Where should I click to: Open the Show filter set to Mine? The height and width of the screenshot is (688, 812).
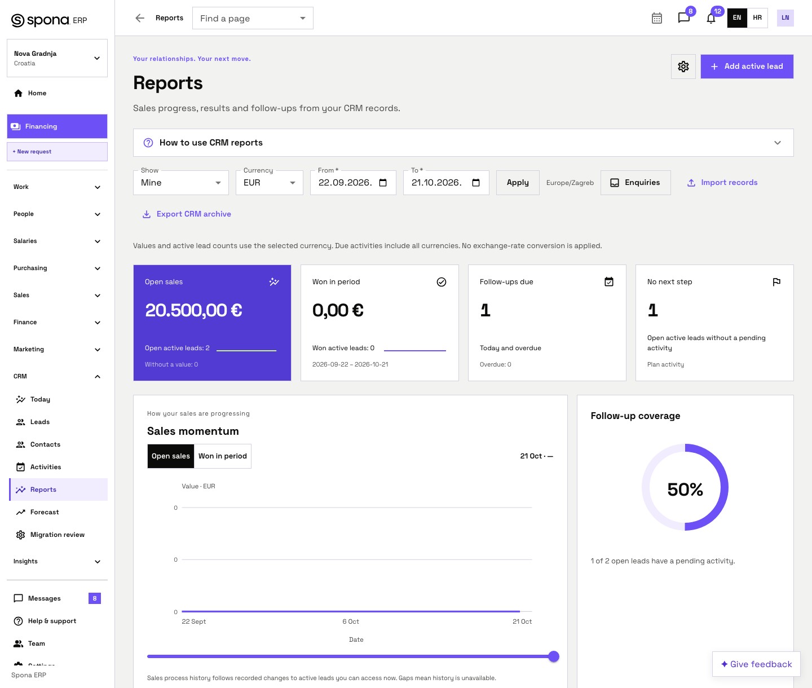[x=181, y=183]
